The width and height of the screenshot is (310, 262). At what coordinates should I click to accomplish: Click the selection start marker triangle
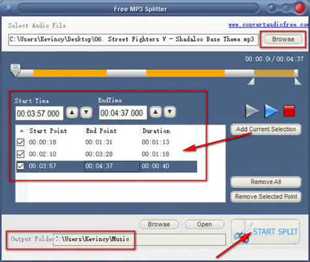point(251,81)
